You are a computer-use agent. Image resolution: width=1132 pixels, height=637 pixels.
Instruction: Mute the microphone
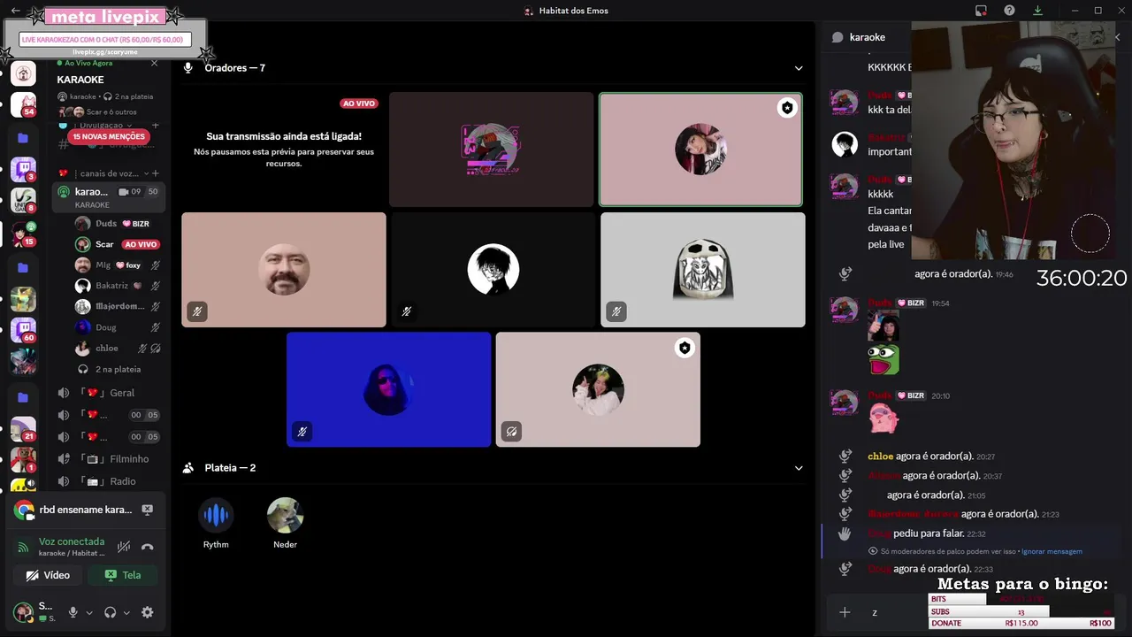73,612
